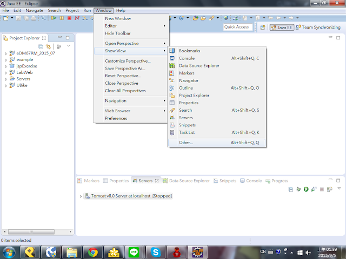Click the Open Web Browser globe icon
This screenshot has height=259, width=346.
pos(226,18)
